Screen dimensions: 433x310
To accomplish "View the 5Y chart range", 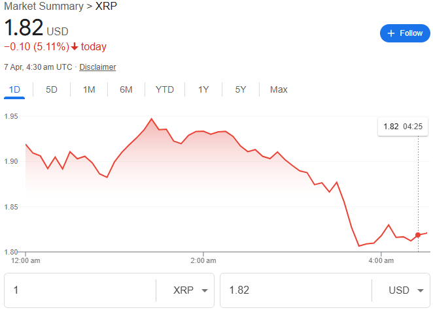I will tap(241, 89).
